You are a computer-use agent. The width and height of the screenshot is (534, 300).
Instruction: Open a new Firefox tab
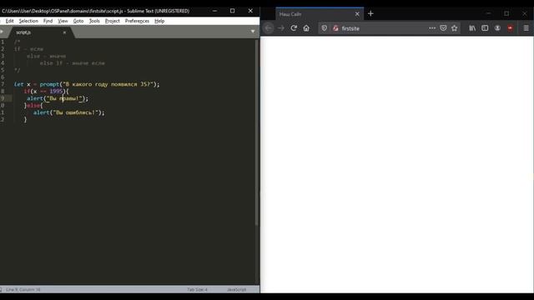(370, 14)
